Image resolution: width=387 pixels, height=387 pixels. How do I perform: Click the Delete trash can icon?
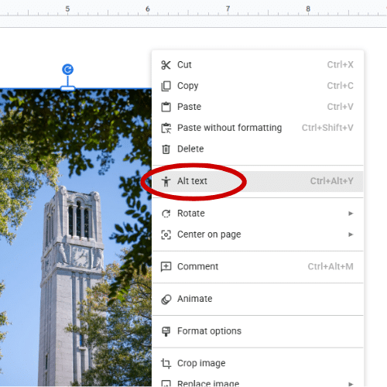[166, 149]
